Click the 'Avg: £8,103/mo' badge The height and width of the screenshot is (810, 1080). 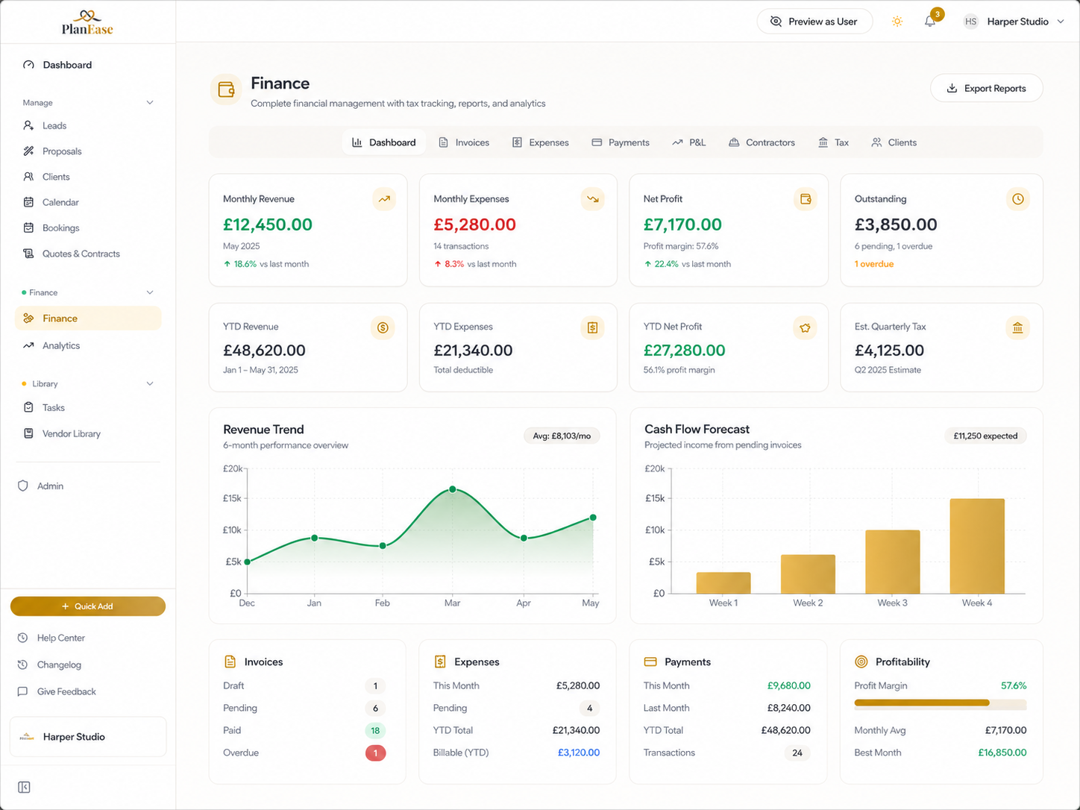562,436
